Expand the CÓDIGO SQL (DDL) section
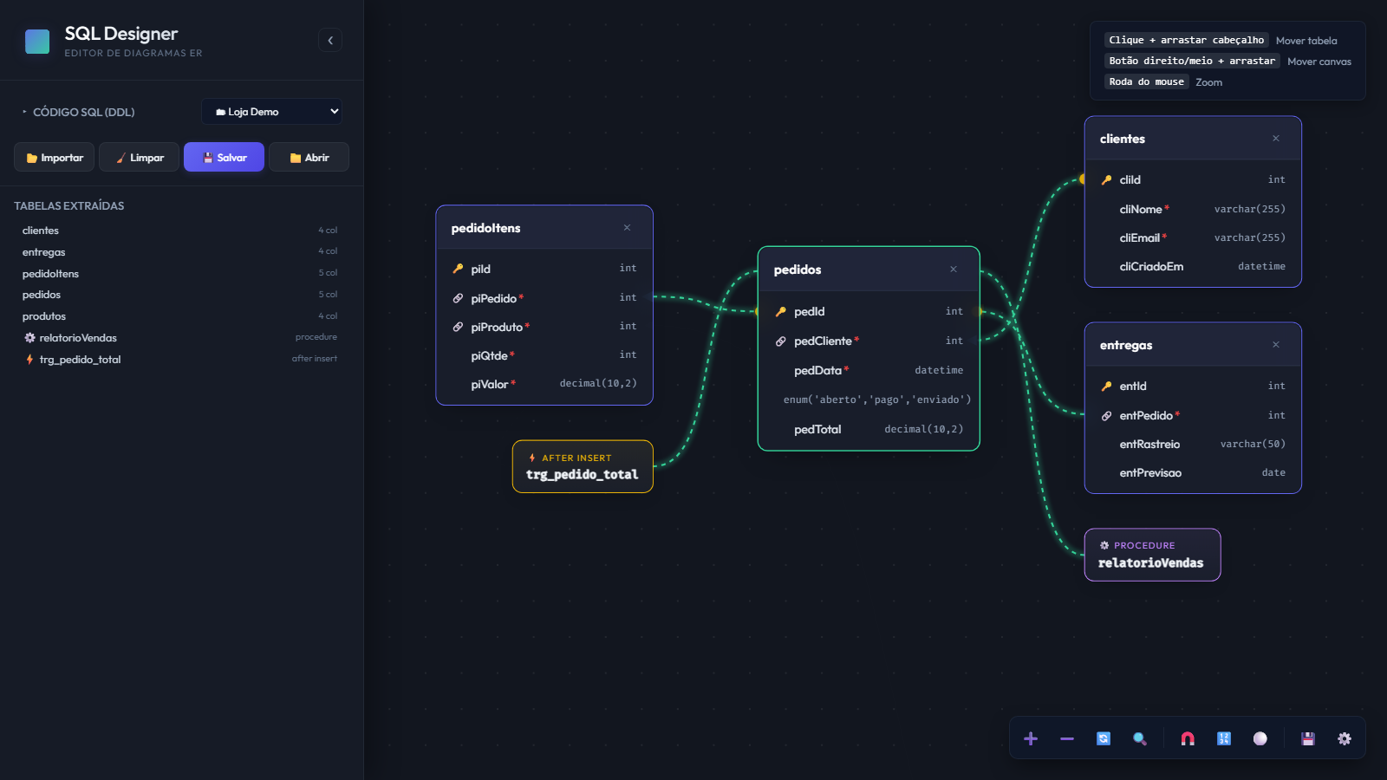 pos(78,112)
